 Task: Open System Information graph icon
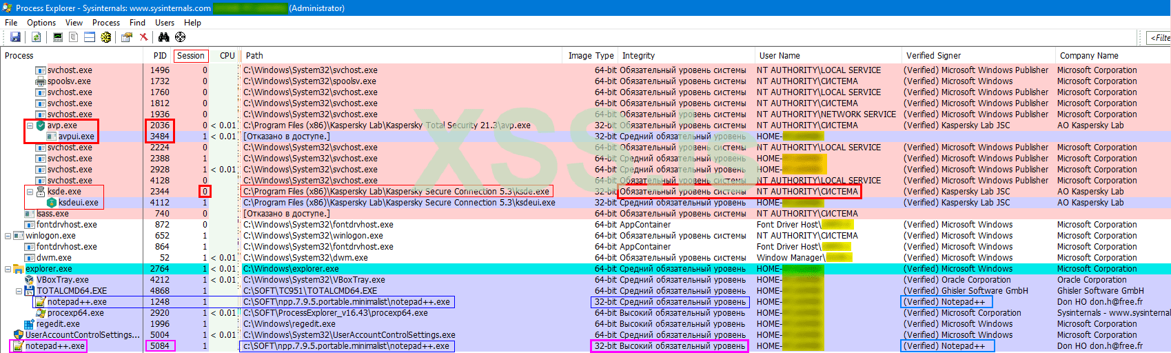coord(58,37)
